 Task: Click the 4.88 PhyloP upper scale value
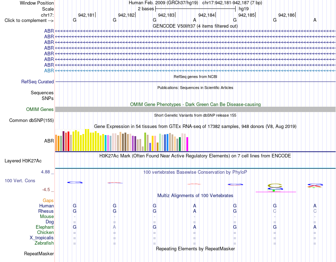(x=45, y=172)
